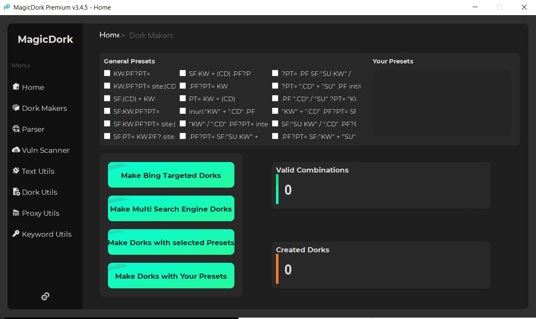Click Make Multi Search Engine Dorks
This screenshot has width=536, height=319.
click(171, 208)
